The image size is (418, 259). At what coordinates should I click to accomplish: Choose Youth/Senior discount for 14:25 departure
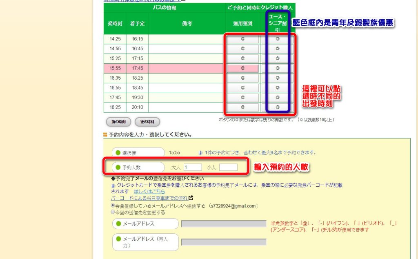277,39
